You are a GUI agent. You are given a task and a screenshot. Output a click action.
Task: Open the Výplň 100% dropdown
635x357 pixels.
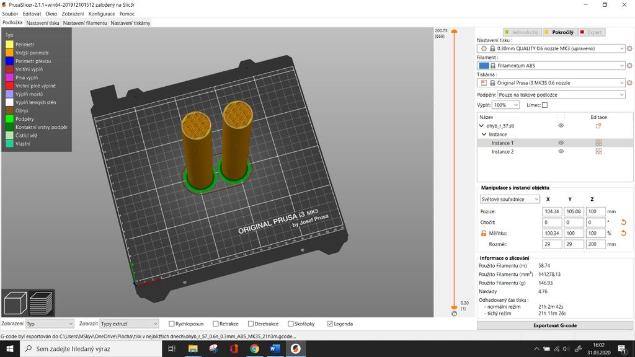click(x=505, y=105)
